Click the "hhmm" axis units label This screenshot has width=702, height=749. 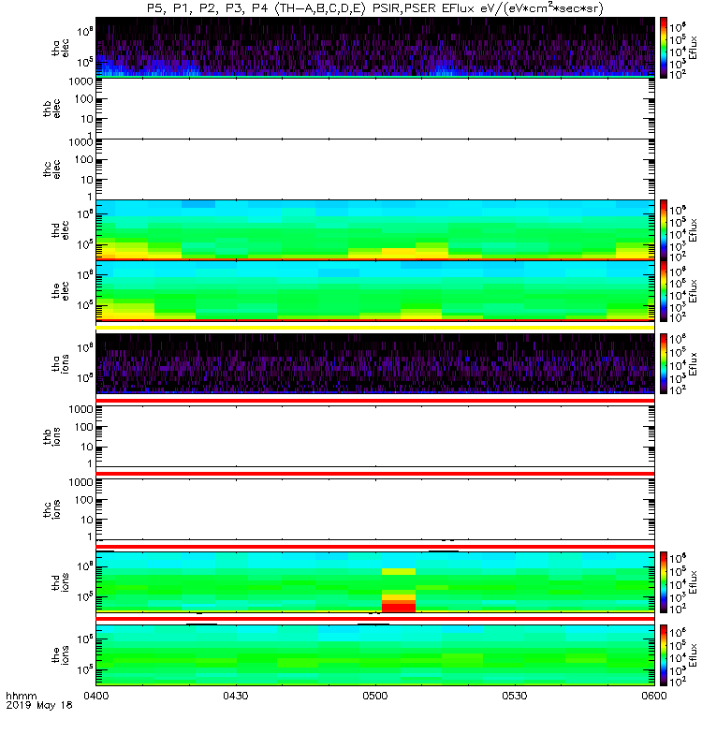pos(21,696)
